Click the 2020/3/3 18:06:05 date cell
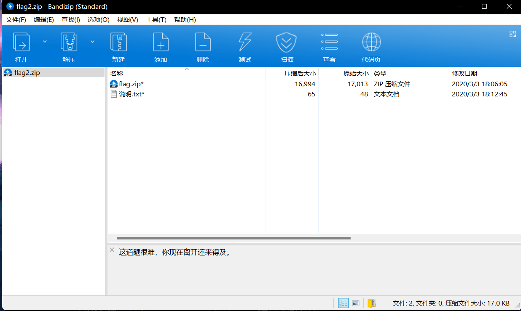Image resolution: width=521 pixels, height=311 pixels. [480, 84]
